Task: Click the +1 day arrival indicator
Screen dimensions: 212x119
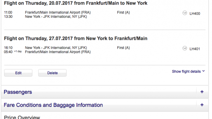Action: click(x=18, y=52)
